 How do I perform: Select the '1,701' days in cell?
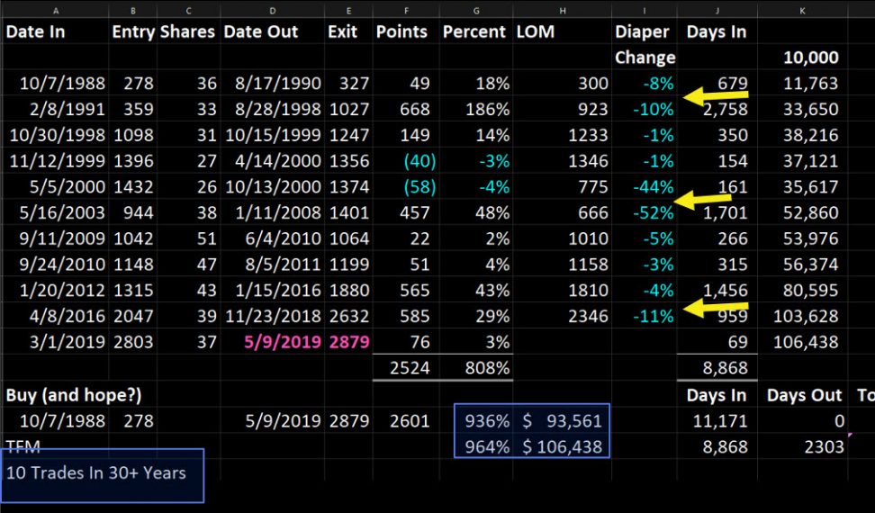click(x=717, y=212)
